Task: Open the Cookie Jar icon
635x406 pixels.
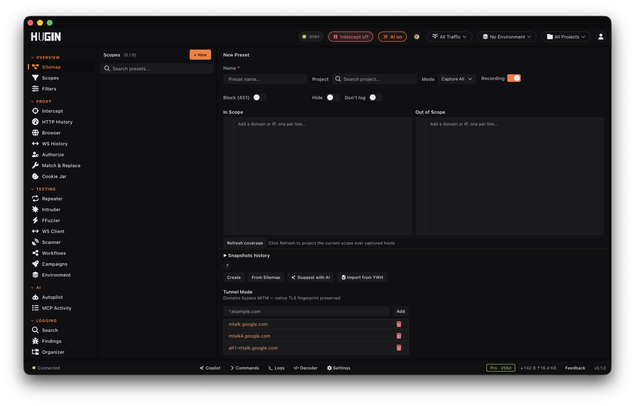Action: pyautogui.click(x=35, y=177)
